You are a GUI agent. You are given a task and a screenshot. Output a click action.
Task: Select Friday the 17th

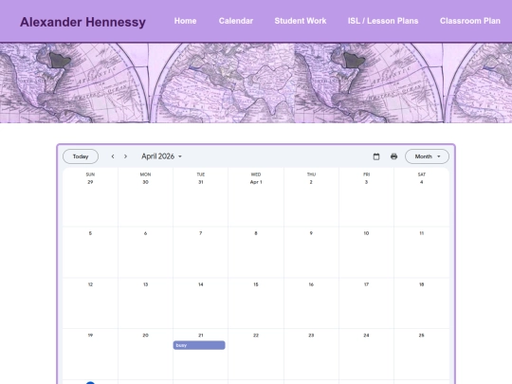366,284
